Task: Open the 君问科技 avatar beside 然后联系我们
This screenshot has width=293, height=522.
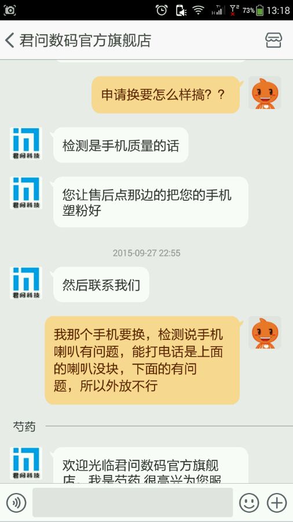Action: pos(26,282)
